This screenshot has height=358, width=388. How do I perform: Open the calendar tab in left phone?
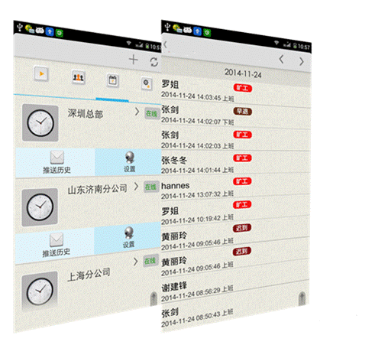(x=112, y=80)
